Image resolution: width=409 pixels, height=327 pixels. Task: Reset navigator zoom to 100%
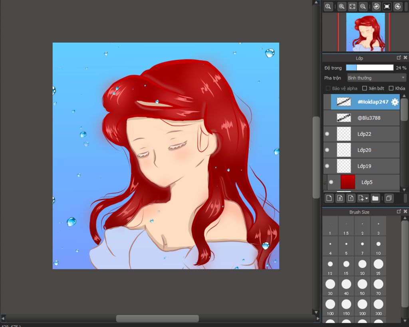point(328,6)
